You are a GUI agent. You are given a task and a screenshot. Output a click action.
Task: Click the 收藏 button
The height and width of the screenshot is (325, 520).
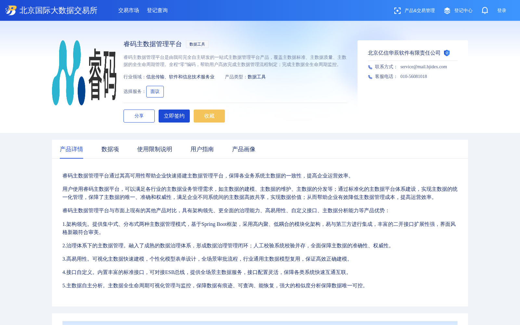[x=209, y=116]
